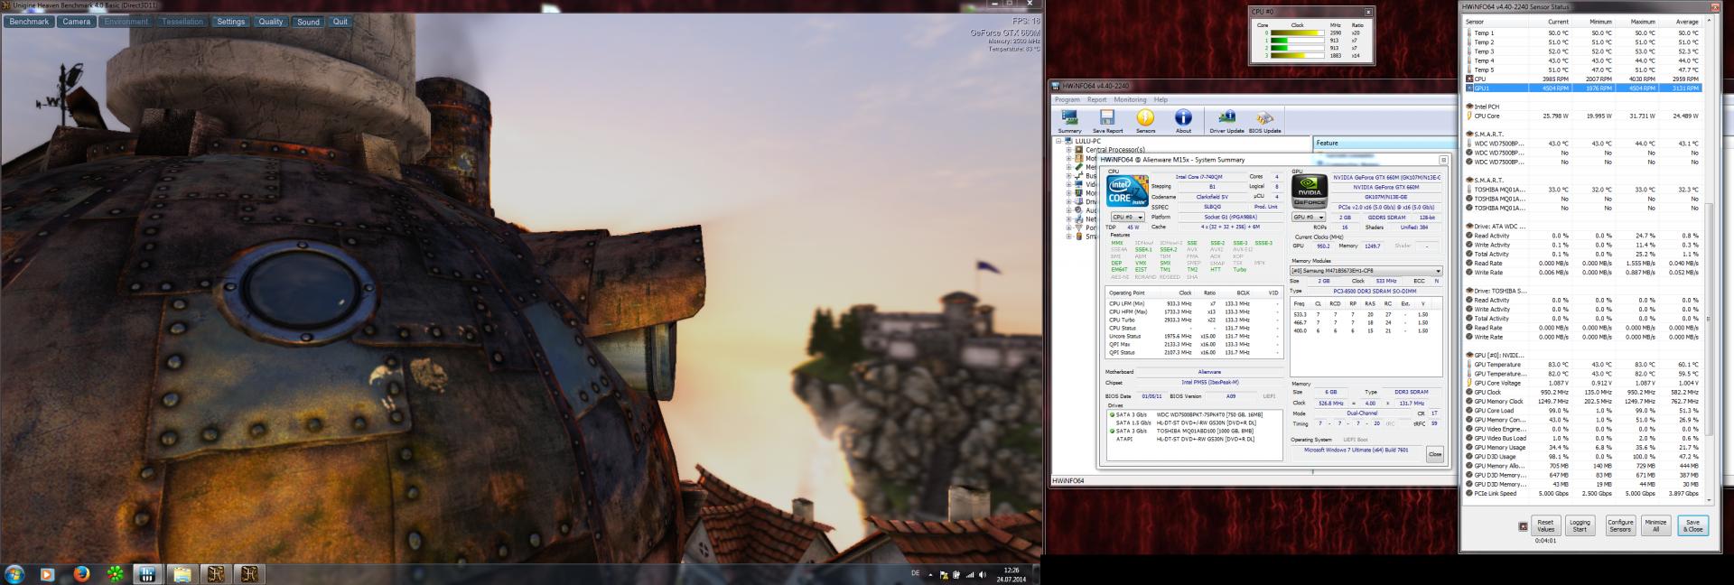Close the CPU #0 clock widget
Image resolution: width=1734 pixels, height=585 pixels.
coord(1367,12)
